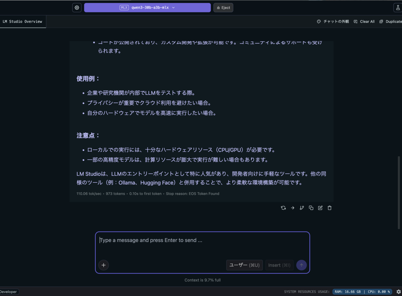Click the MLX badge in model selector
Screen dimensions: 402x296
click(x=124, y=8)
